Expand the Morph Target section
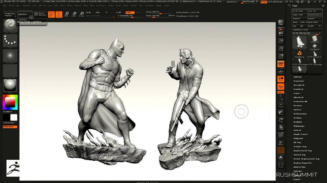Screen dimensions: 327x183 301,134
